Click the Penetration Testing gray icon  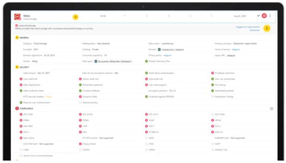click(x=213, y=97)
